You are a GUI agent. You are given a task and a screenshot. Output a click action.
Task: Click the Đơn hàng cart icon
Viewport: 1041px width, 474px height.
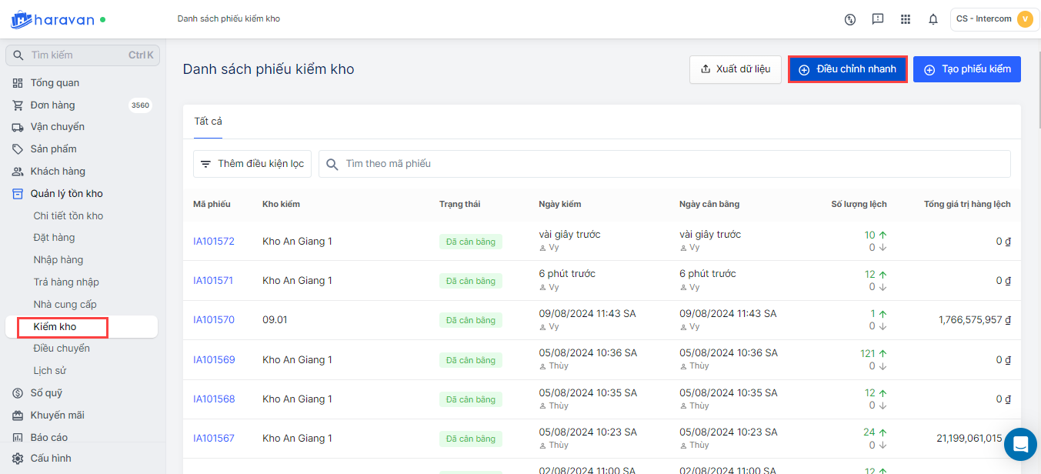(18, 105)
